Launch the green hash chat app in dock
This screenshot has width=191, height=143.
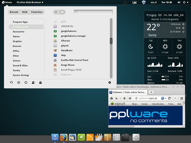click(x=81, y=137)
